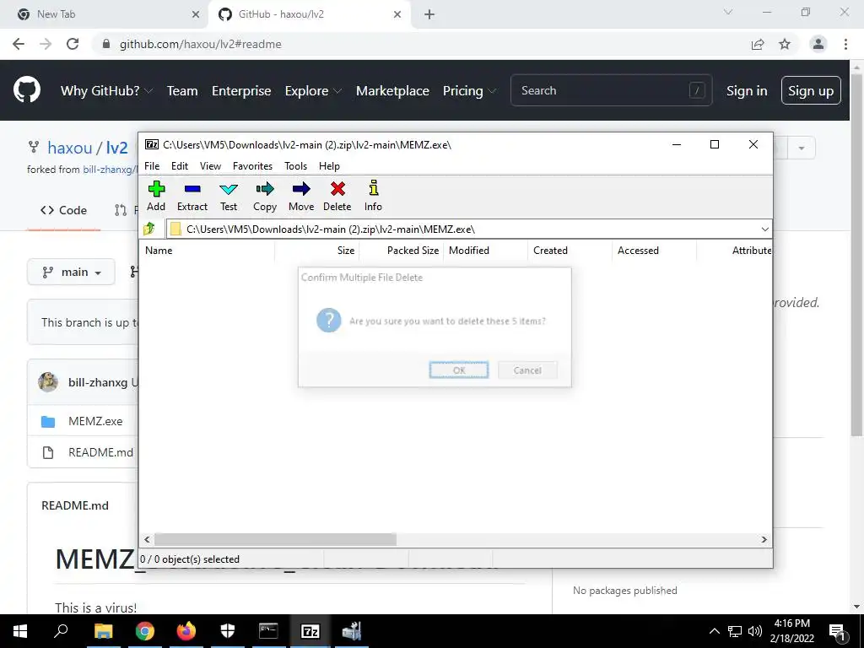The height and width of the screenshot is (648, 864).
Task: Click the left scroll arrow in 7-Zip
Action: pyautogui.click(x=147, y=539)
